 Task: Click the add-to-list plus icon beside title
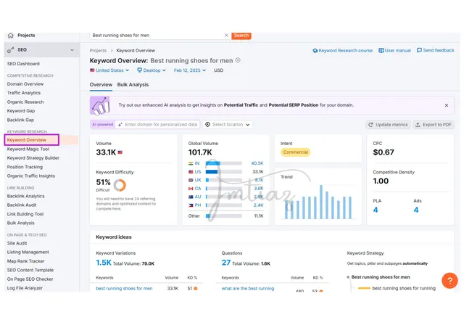pos(238,60)
